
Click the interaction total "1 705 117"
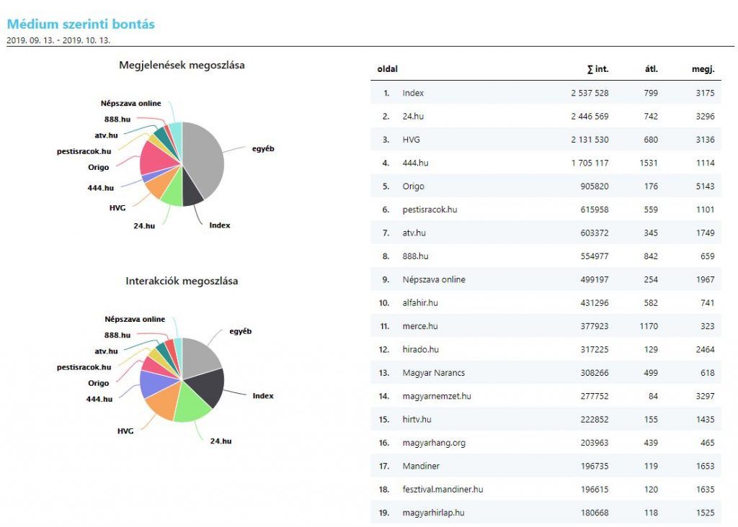coord(590,163)
